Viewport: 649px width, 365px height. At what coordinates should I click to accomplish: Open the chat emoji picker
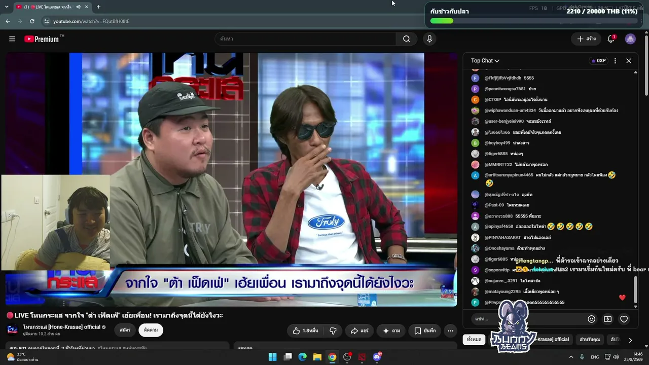coord(591,319)
